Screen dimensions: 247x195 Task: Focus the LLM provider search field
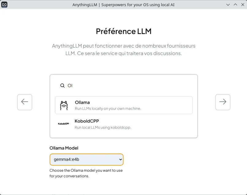point(129,86)
